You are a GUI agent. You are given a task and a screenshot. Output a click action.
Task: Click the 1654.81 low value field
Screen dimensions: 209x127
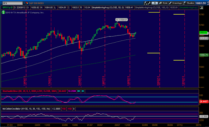[x=62, y=7]
